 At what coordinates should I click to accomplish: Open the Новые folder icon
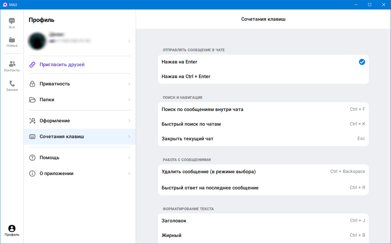[x=12, y=40]
